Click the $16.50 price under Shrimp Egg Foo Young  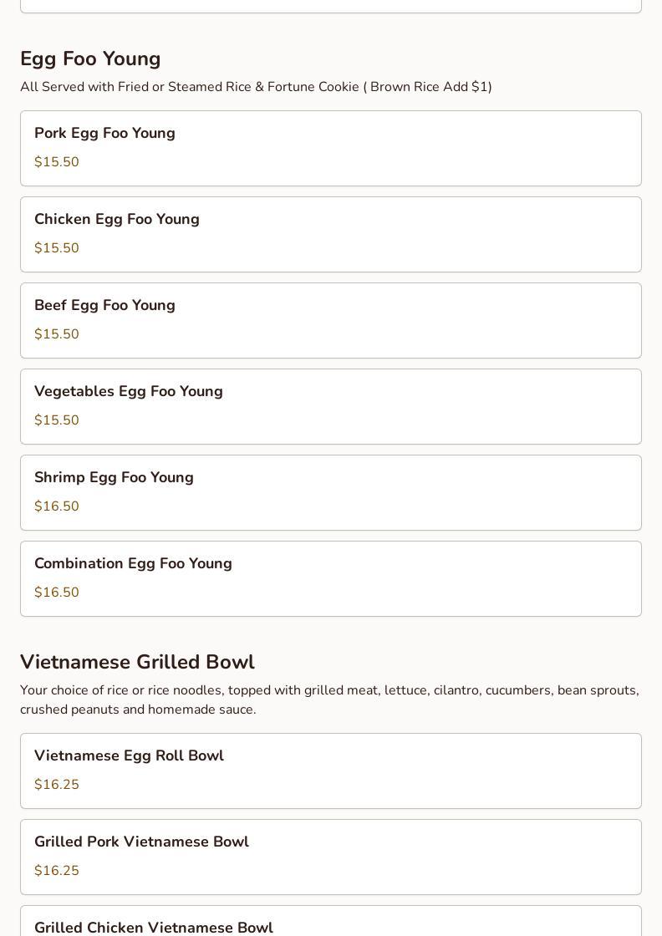(x=57, y=506)
